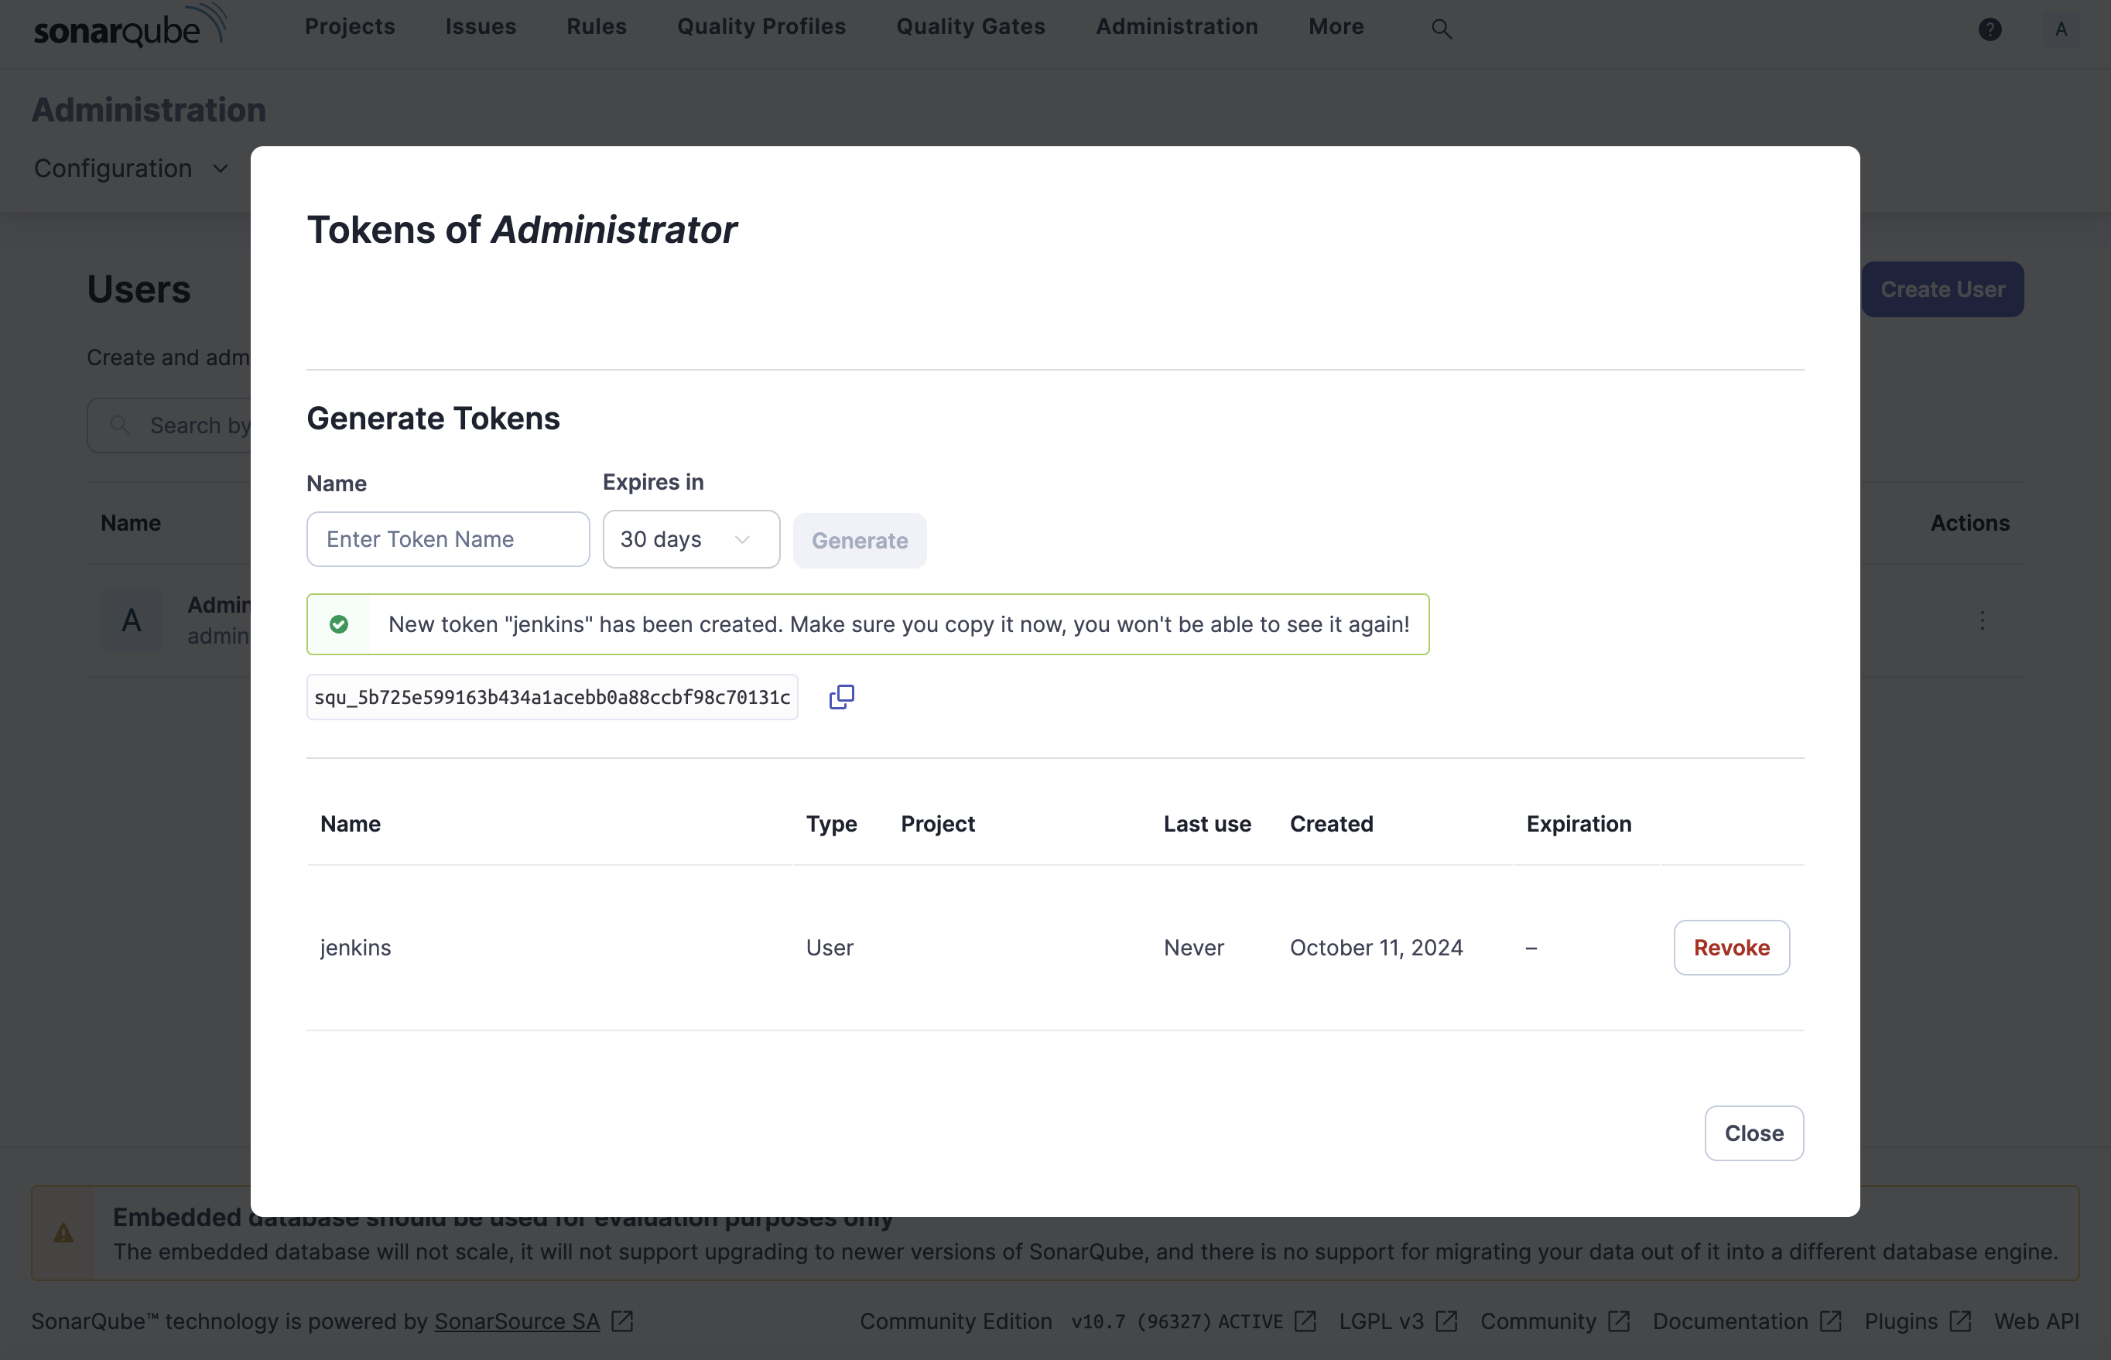Click the external link icon beside SonarSource SA
The height and width of the screenshot is (1360, 2111).
point(623,1321)
